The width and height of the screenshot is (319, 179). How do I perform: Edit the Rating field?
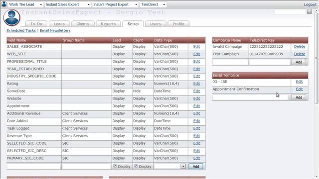(196, 84)
